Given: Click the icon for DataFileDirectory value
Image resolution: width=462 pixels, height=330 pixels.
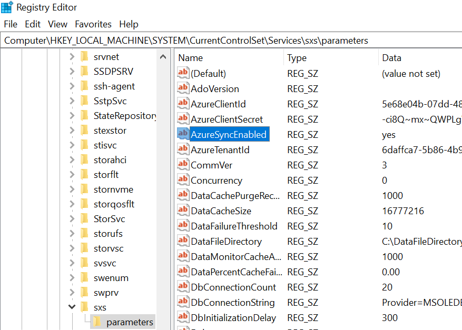Looking at the screenshot, I should 183,241.
